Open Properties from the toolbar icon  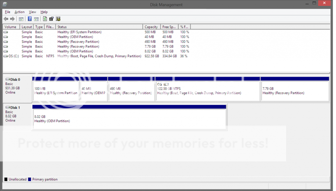pyautogui.click(x=52, y=19)
